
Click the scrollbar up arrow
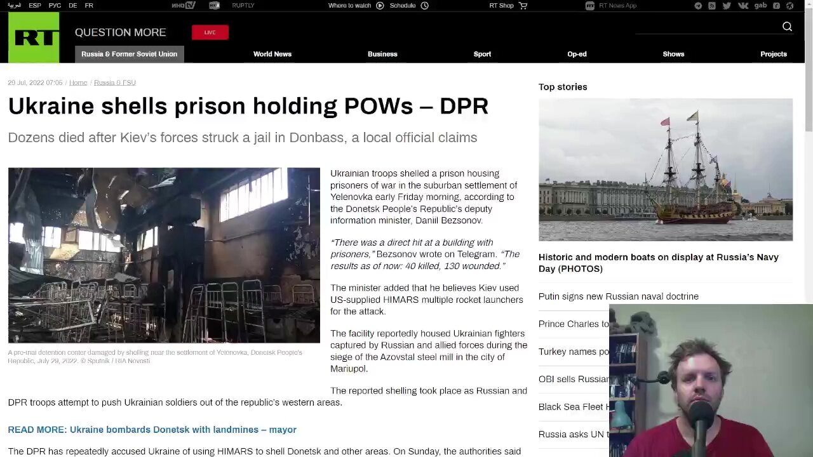coord(809,5)
